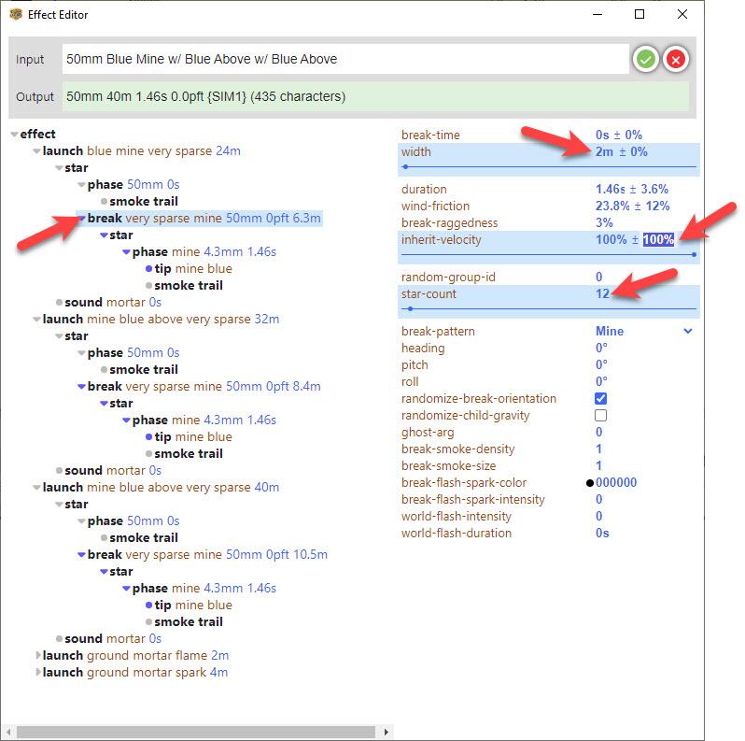Viewport: 745px width, 741px height.
Task: Click the star-count value 12
Action: 602,294
